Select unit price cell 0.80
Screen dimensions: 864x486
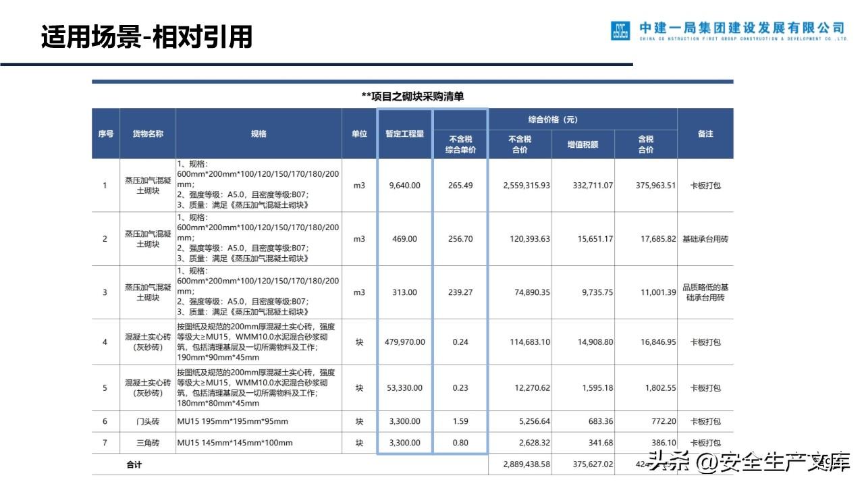[460, 443]
